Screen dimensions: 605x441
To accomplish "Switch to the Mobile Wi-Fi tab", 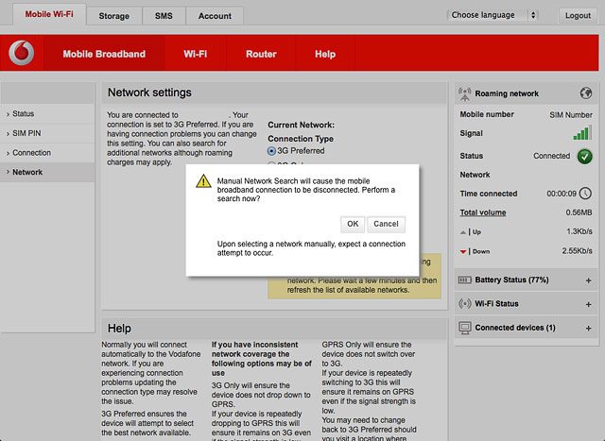I will click(49, 14).
